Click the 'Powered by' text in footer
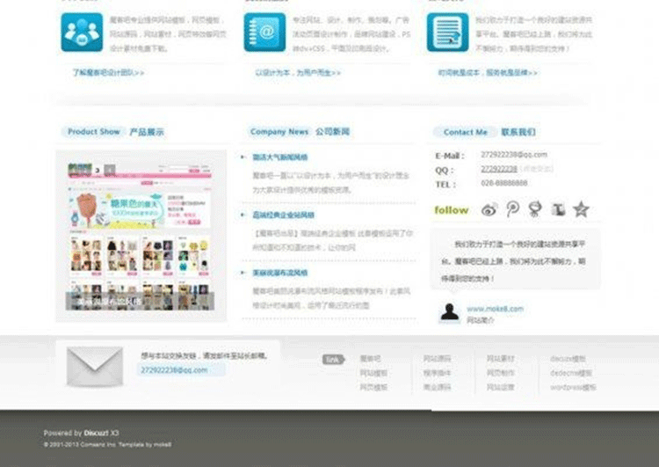Screen dimensions: 659x467 pyautogui.click(x=62, y=433)
